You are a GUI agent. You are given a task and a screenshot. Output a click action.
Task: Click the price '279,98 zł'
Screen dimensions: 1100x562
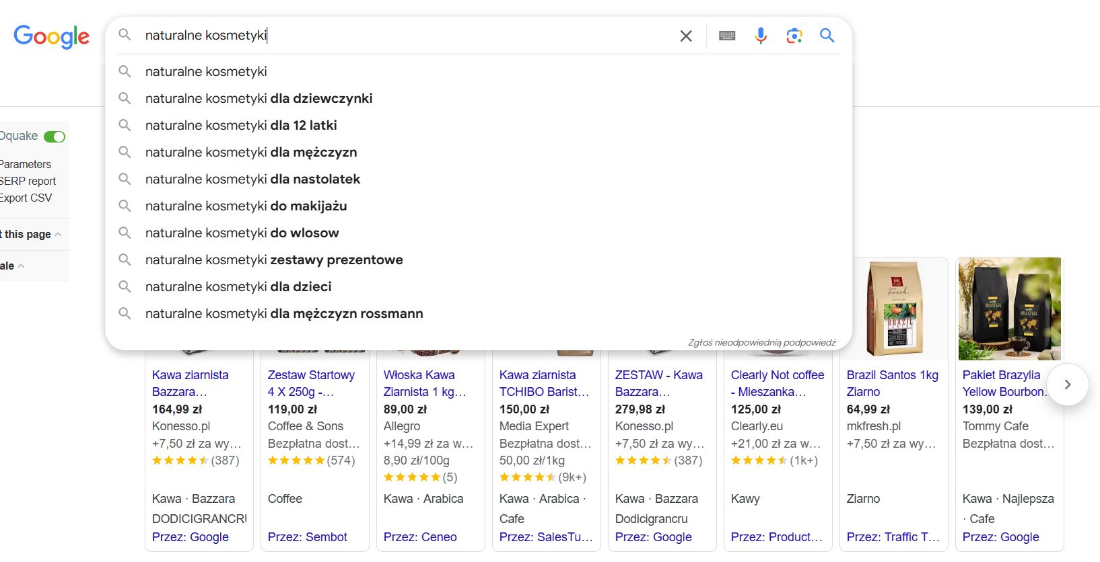[640, 409]
